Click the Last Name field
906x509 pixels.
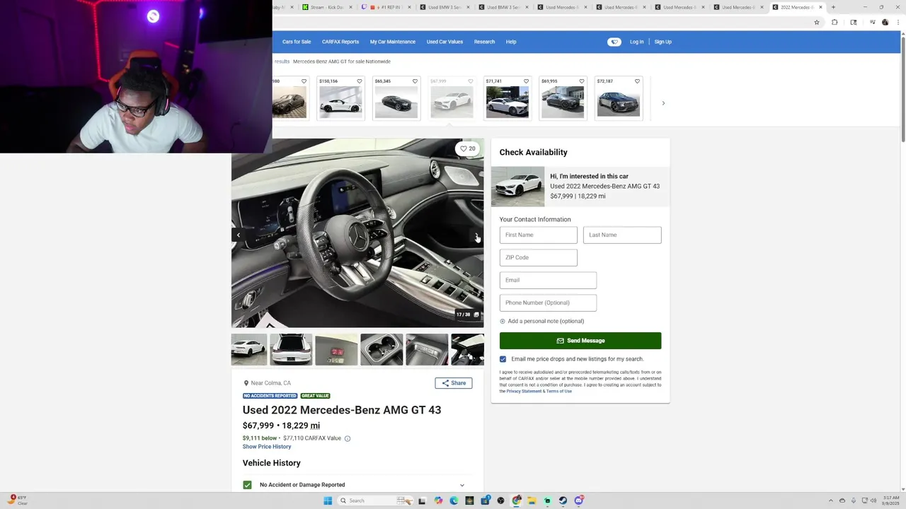[x=622, y=235]
